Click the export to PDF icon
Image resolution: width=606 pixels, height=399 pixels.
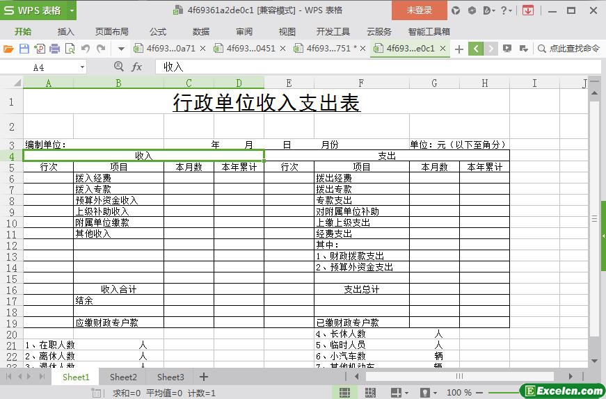(40, 49)
